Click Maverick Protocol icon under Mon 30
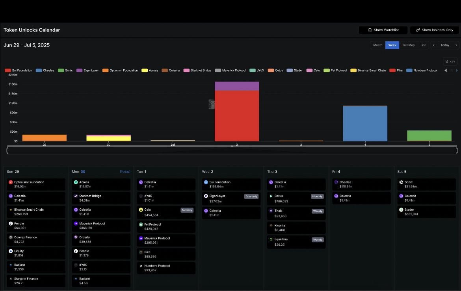The height and width of the screenshot is (291, 461). pos(76,224)
